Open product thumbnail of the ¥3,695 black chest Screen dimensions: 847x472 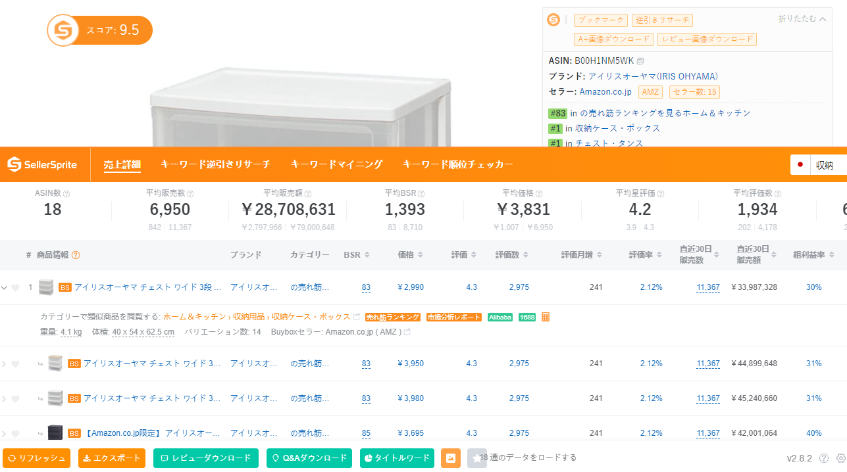pyautogui.click(x=55, y=433)
